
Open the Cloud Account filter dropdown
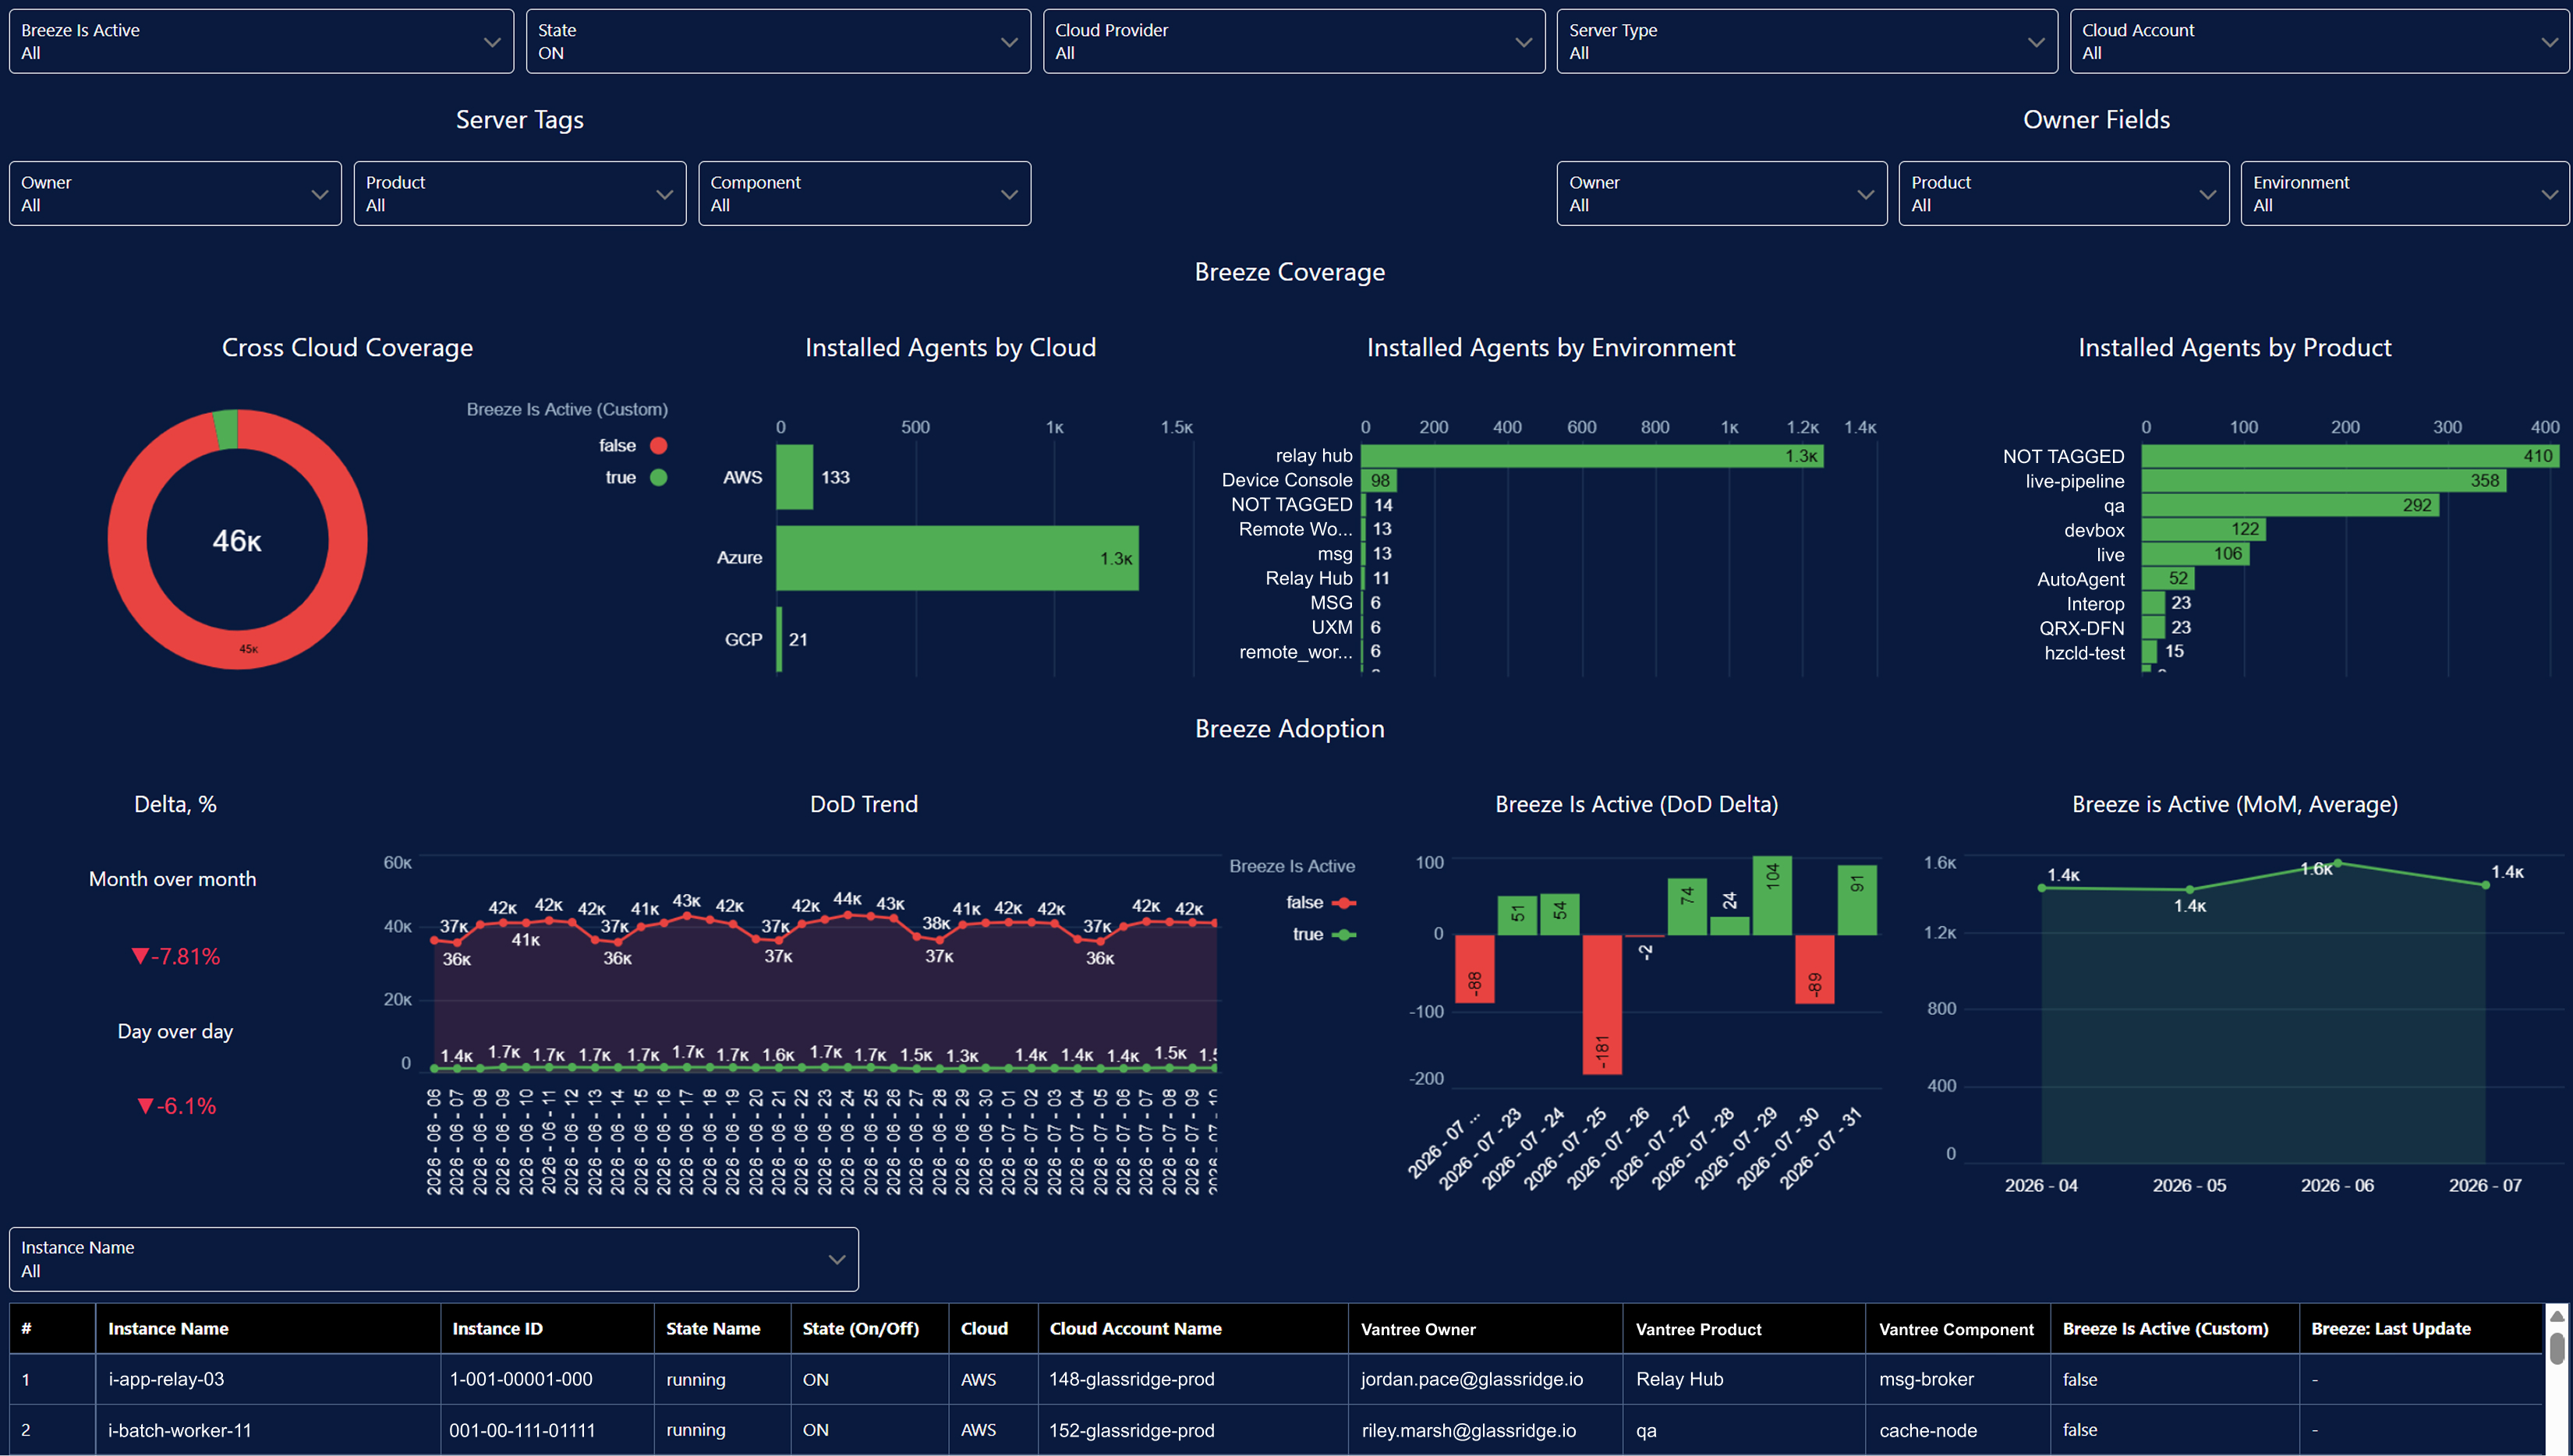[2320, 41]
